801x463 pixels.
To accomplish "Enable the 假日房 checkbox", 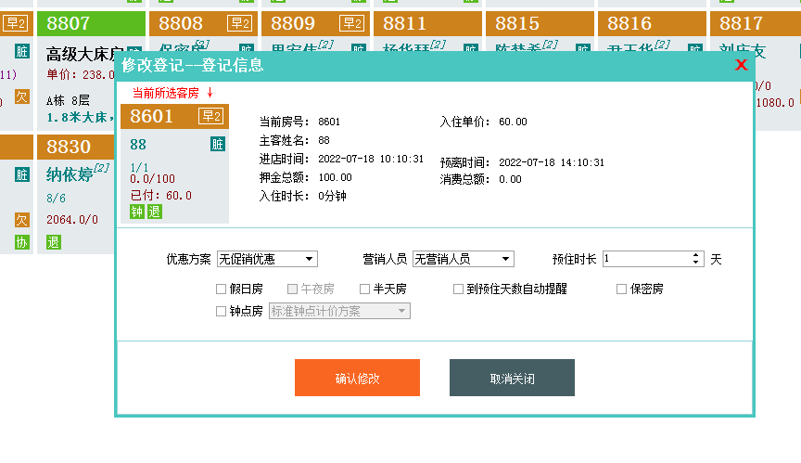I will click(221, 289).
